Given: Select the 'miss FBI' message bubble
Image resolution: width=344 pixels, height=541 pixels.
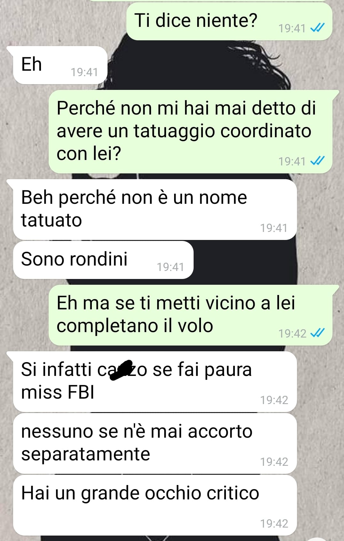Looking at the screenshot, I should [x=155, y=381].
